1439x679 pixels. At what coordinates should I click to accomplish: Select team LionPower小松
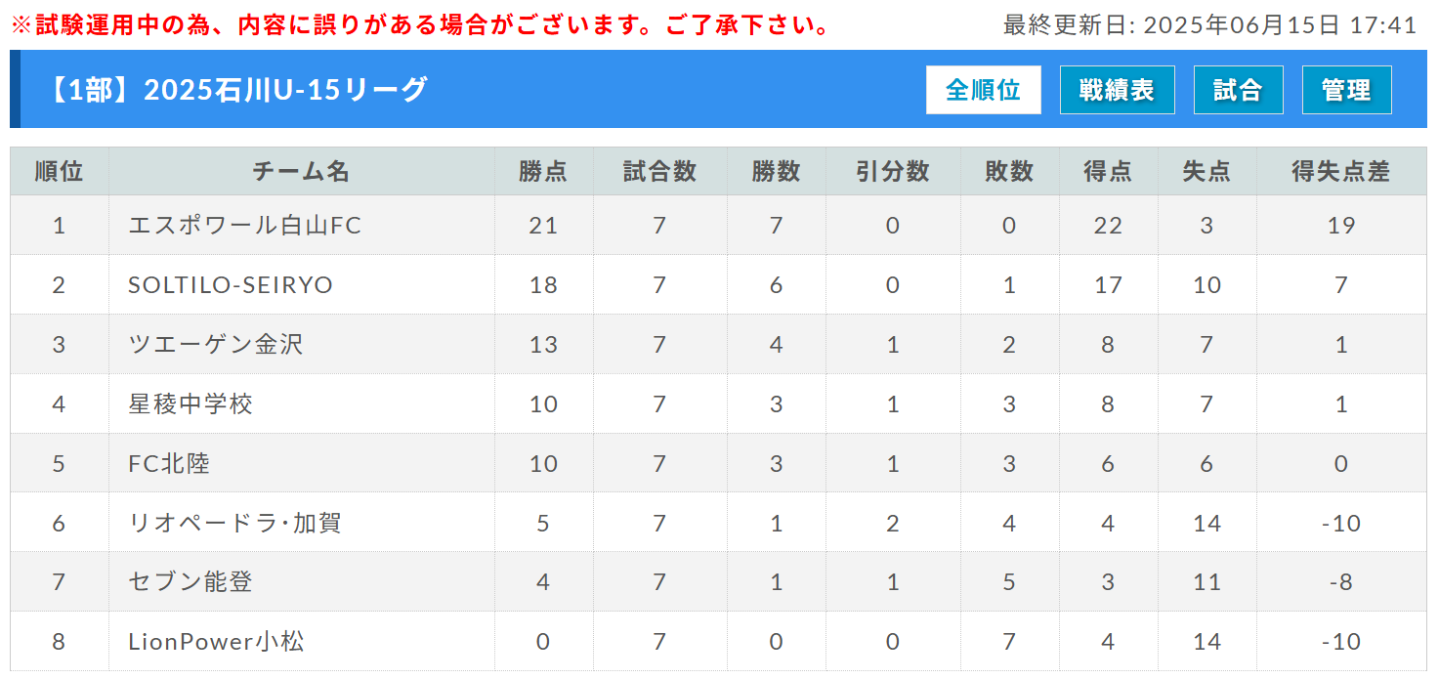tap(217, 642)
